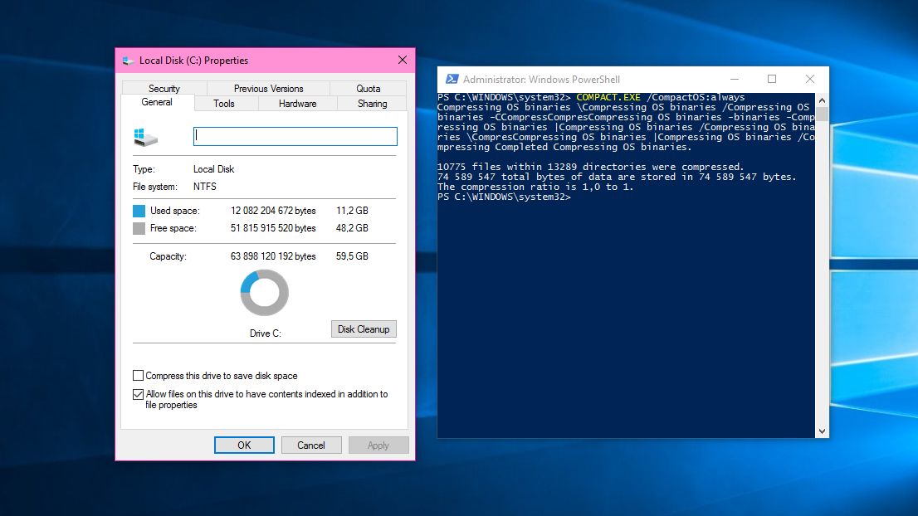Screen dimensions: 918x516
Task: Click the /CompactOS:always argument text
Action: [x=696, y=97]
